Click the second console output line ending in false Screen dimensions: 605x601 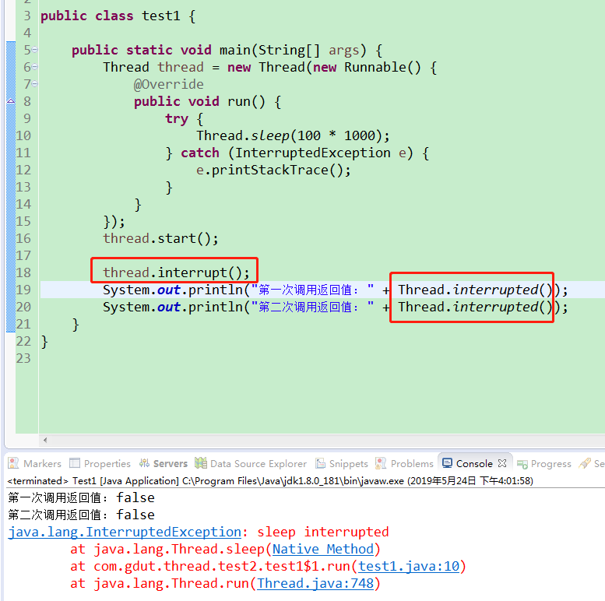[82, 515]
